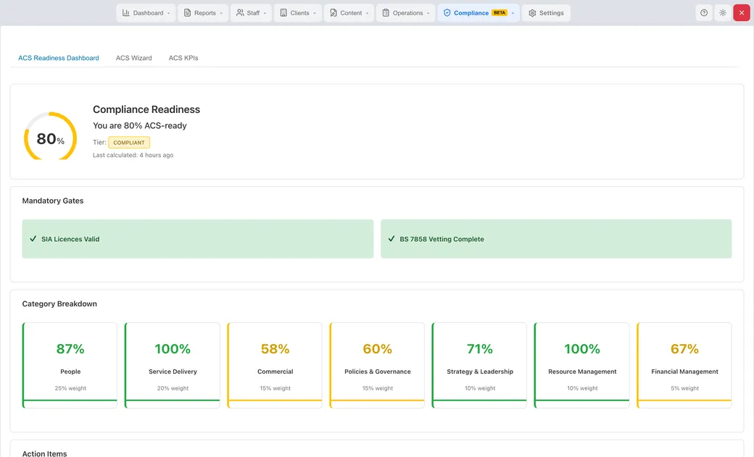754x457 pixels.
Task: Click the Staff people icon
Action: coord(240,13)
